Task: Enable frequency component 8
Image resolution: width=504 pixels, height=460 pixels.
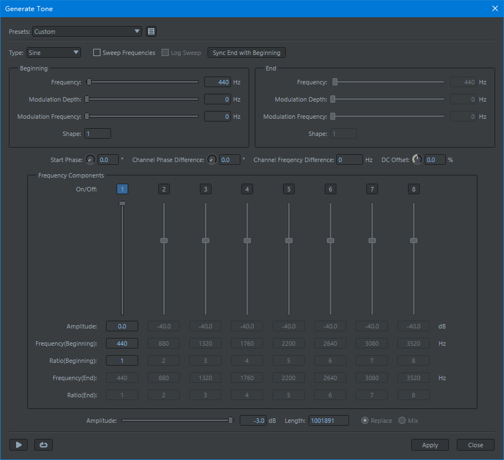Action: 414,189
